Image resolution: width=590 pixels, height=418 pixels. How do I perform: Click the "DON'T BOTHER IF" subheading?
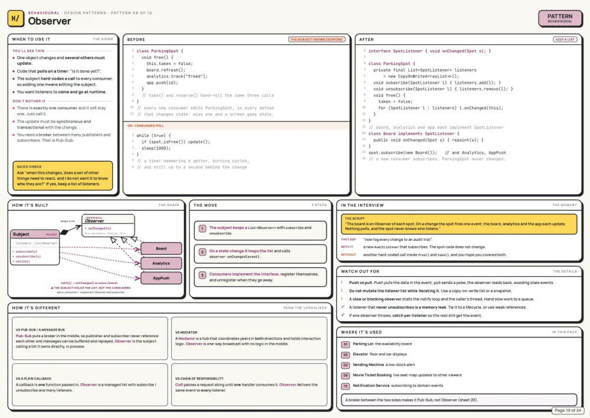pos(29,101)
